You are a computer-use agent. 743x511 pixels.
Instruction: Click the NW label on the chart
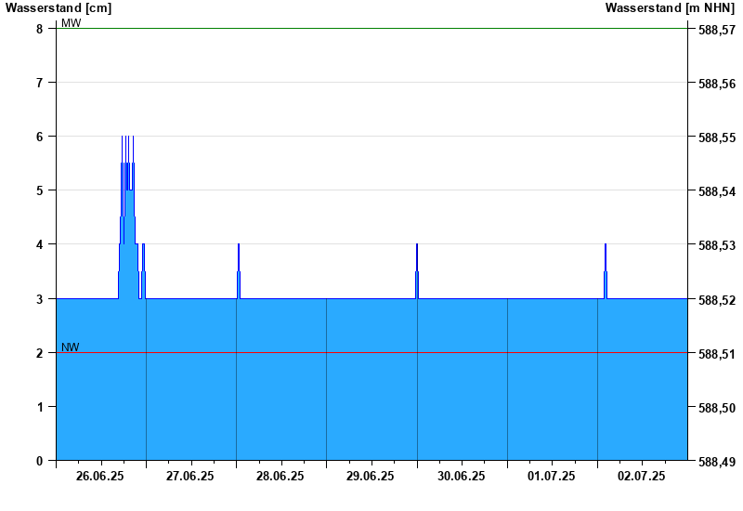[71, 347]
